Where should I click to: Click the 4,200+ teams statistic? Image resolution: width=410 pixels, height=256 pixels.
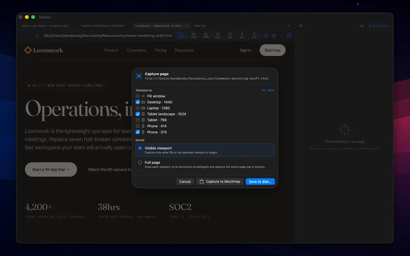tap(55, 211)
